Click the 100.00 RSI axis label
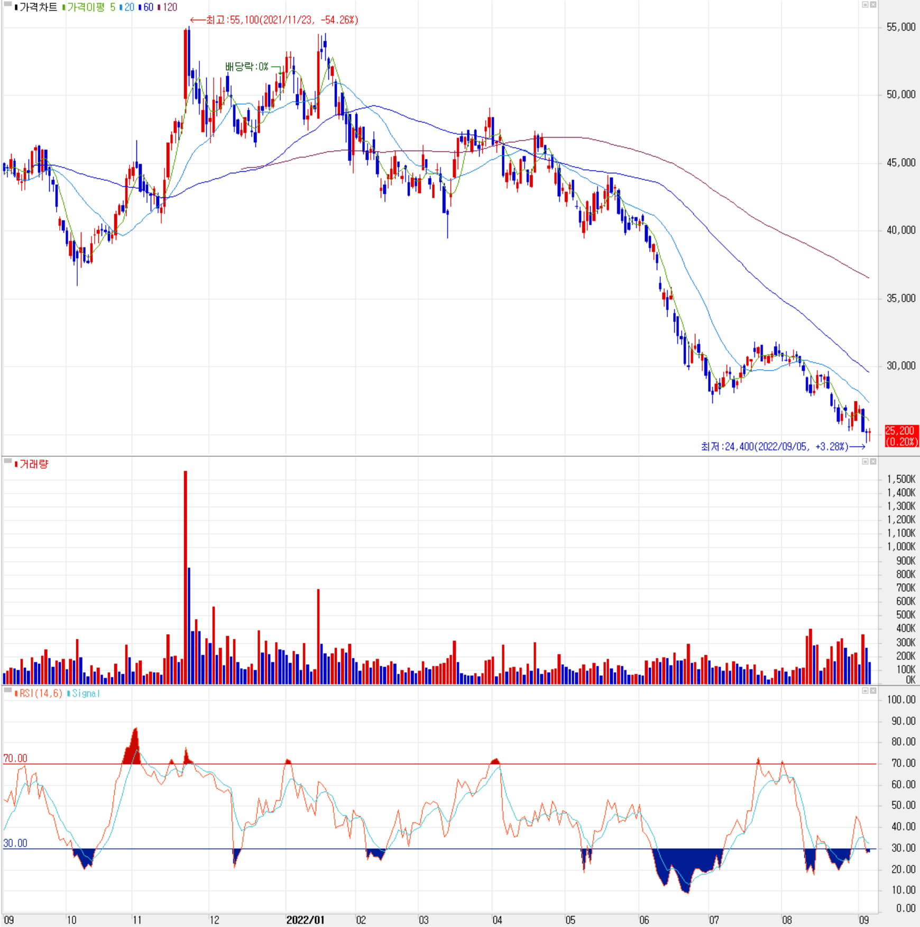Viewport: 920px width, 927px height. (x=901, y=700)
